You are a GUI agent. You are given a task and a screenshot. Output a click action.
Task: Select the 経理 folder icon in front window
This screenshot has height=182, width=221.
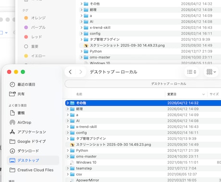[x=73, y=109]
